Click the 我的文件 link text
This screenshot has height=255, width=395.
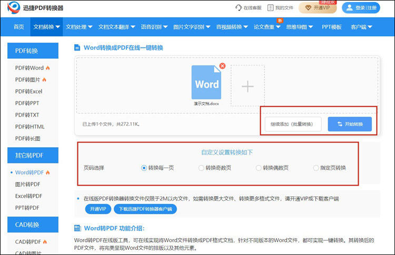tap(284, 8)
